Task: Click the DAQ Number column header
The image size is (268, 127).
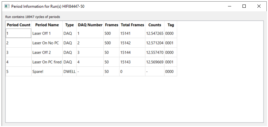Action: (90, 25)
